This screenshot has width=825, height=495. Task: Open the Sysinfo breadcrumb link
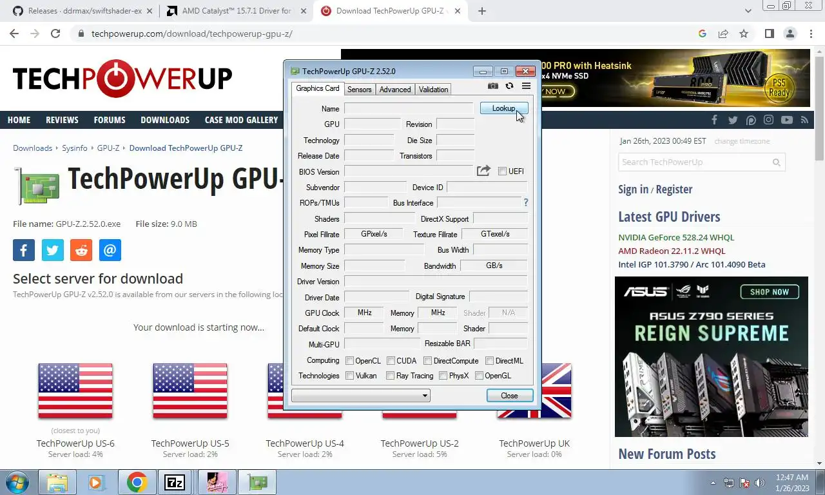click(74, 148)
